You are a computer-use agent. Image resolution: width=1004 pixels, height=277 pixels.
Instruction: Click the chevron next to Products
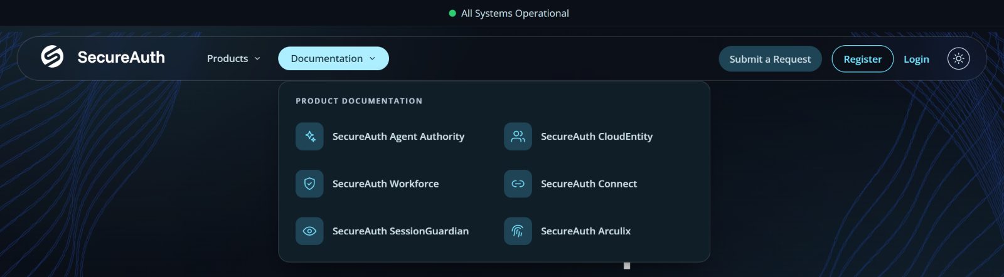click(257, 58)
